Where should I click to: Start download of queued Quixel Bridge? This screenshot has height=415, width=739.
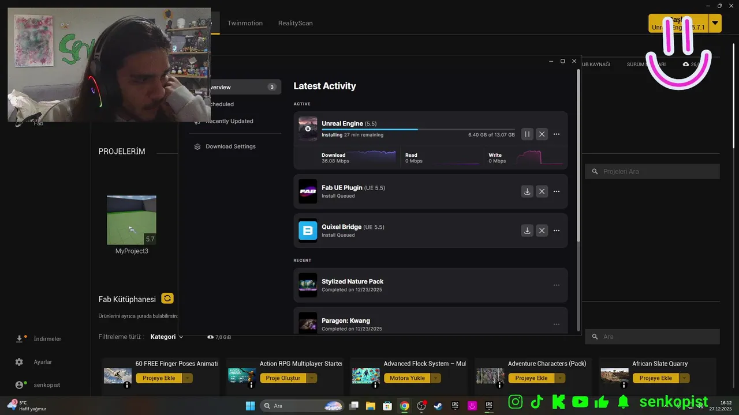click(x=527, y=231)
